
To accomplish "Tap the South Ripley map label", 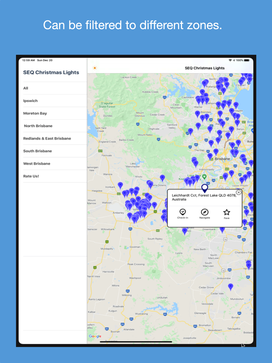I will [155, 239].
